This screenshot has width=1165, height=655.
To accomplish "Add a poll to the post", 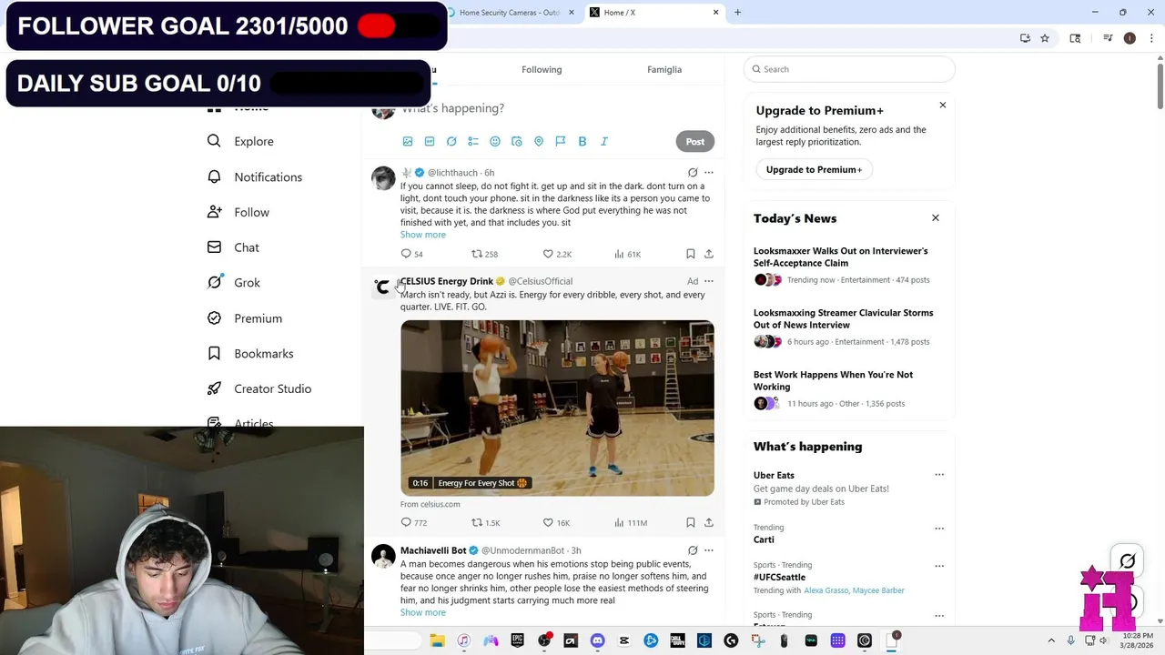I will coord(473,141).
